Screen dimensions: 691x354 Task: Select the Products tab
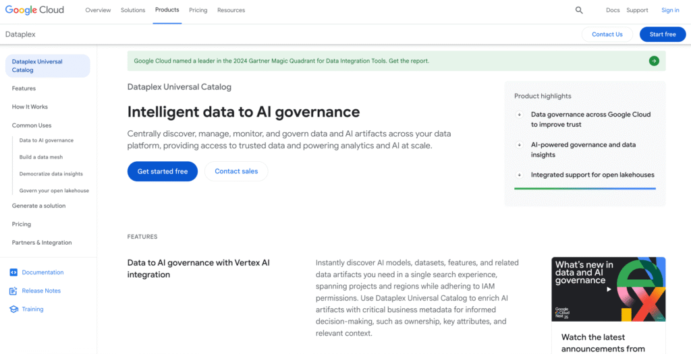(167, 10)
